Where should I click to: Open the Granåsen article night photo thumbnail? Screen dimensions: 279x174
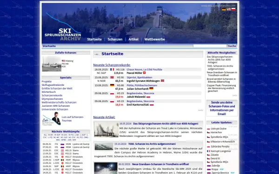[x=106, y=168]
